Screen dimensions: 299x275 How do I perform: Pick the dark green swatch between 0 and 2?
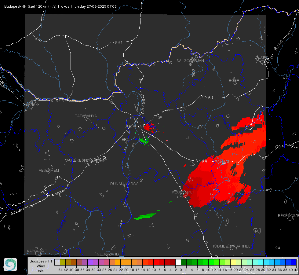click(x=184, y=262)
